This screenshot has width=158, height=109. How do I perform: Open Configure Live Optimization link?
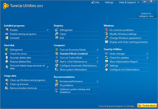click(x=125, y=70)
